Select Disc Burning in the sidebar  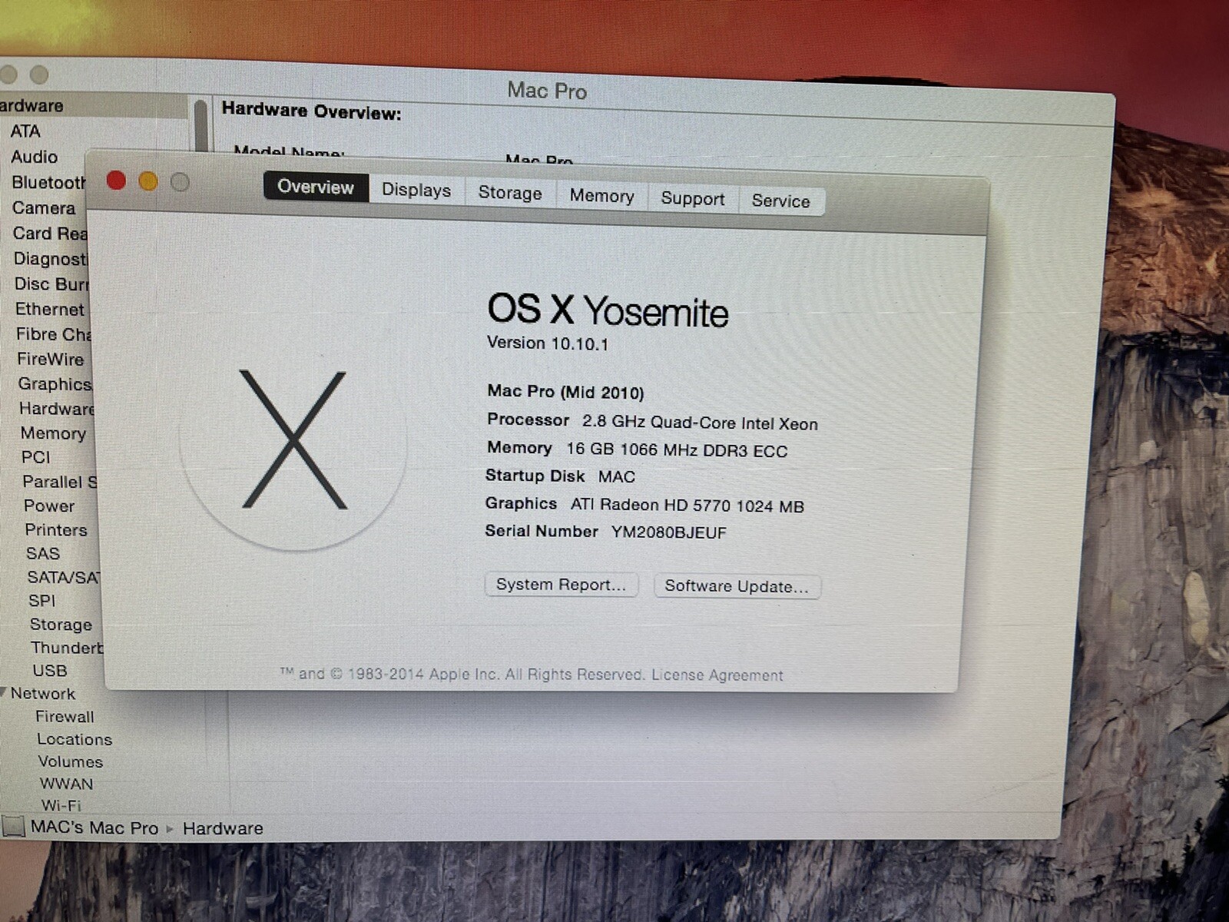click(x=51, y=284)
